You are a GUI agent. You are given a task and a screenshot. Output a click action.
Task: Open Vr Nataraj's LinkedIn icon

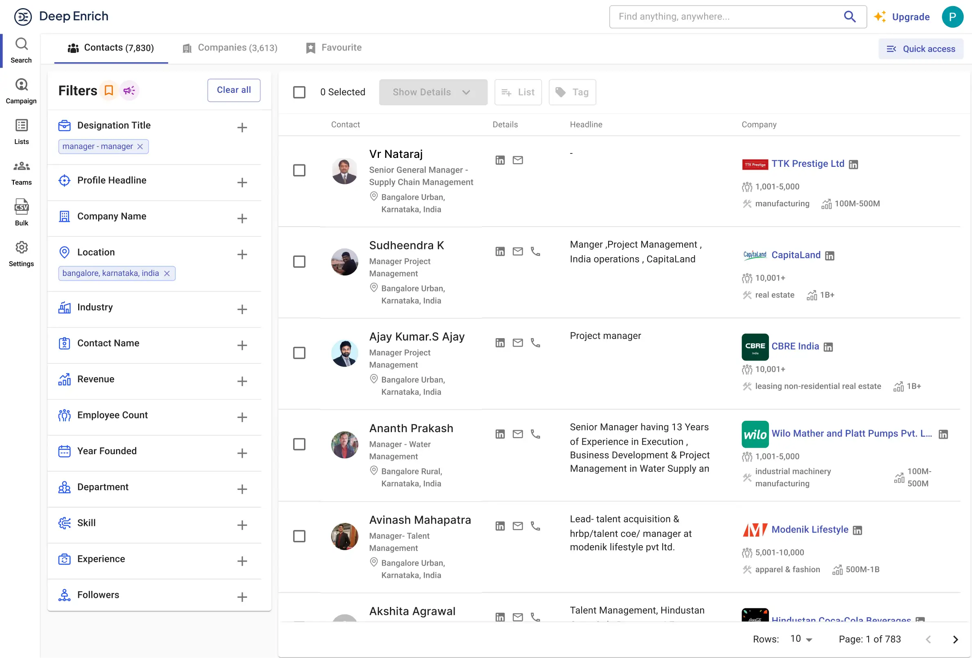500,160
